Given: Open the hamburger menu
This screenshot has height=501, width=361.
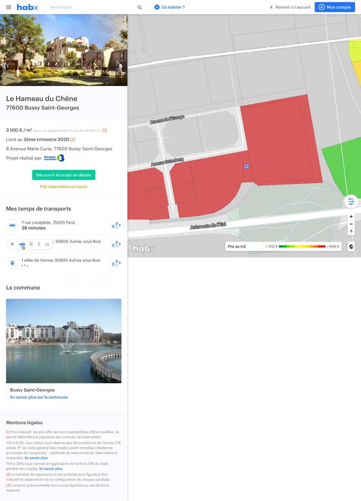Looking at the screenshot, I should click(9, 7).
